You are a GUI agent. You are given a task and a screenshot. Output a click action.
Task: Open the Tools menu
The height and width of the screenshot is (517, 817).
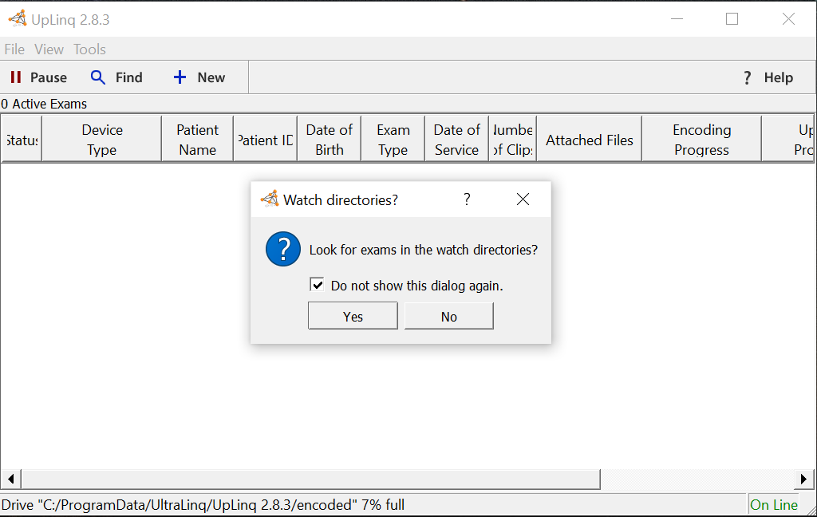tap(89, 49)
